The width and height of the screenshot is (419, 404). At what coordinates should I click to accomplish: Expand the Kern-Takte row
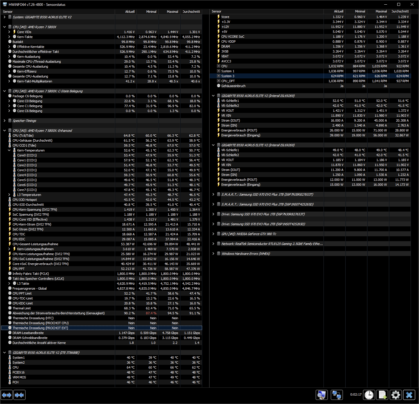coord(9,37)
